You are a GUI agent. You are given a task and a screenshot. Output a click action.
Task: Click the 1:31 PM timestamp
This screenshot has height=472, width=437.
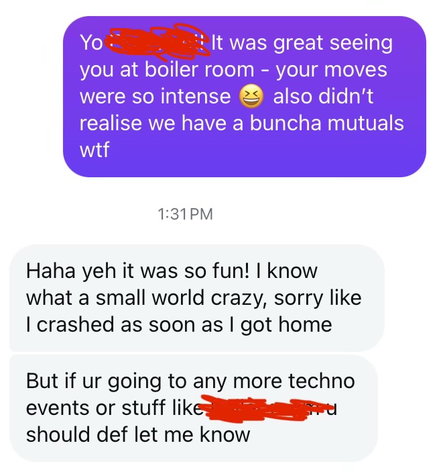(x=185, y=214)
